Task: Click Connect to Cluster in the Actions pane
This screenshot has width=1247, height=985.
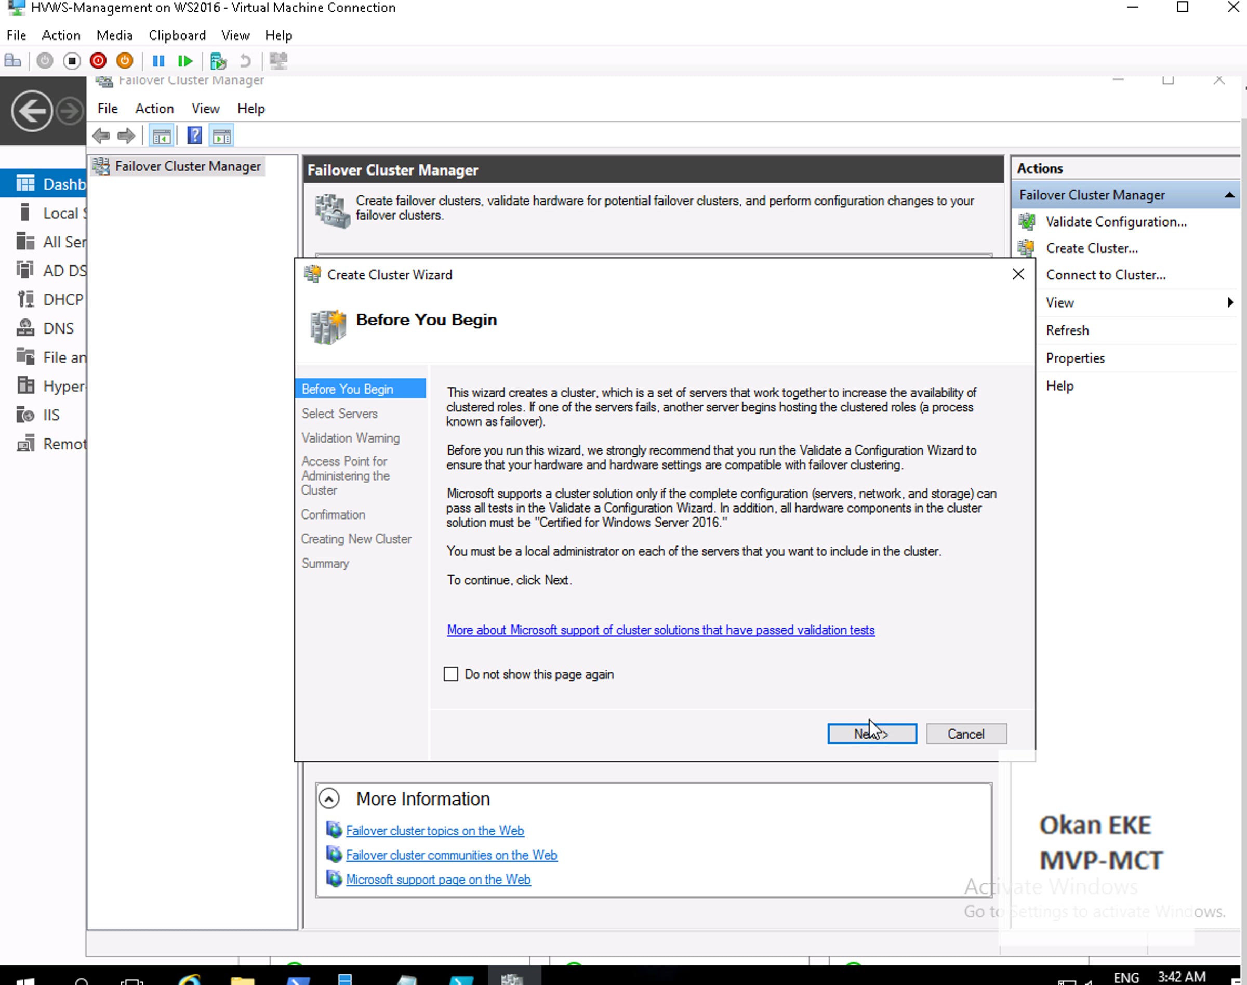Action: point(1106,274)
